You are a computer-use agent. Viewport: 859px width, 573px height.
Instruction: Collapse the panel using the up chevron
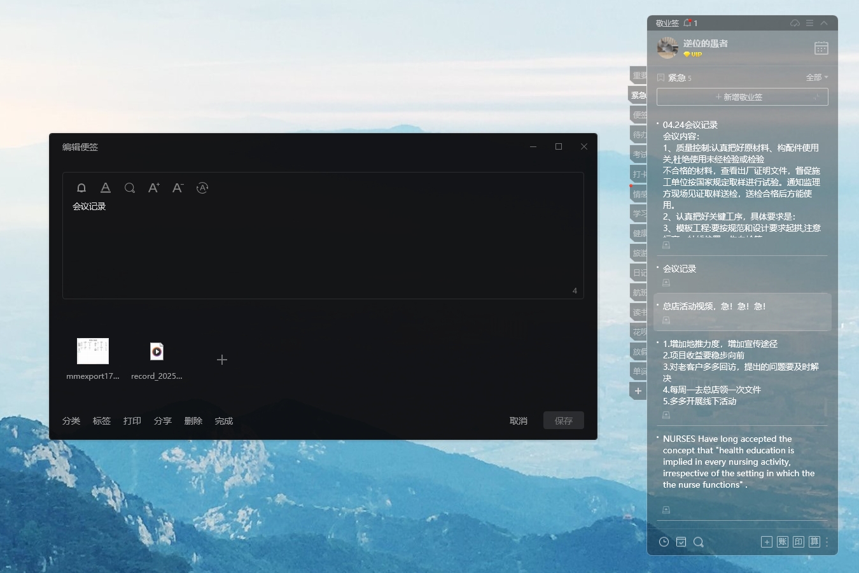824,23
